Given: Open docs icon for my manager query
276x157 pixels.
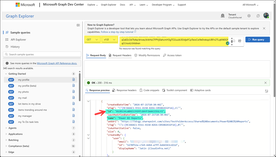Looking at the screenshot, I should tap(74, 116).
